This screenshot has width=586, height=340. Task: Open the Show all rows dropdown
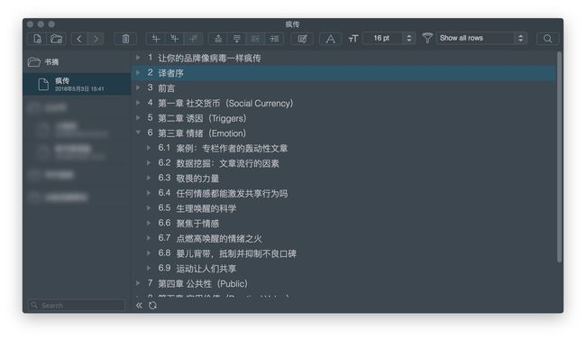point(481,38)
